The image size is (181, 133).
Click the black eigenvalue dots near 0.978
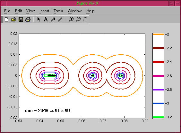121,75
